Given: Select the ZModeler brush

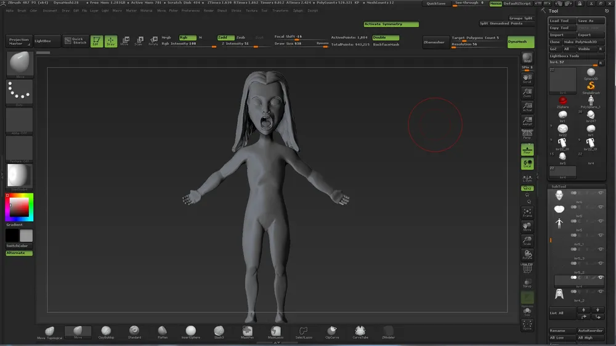Looking at the screenshot, I should click(388, 332).
